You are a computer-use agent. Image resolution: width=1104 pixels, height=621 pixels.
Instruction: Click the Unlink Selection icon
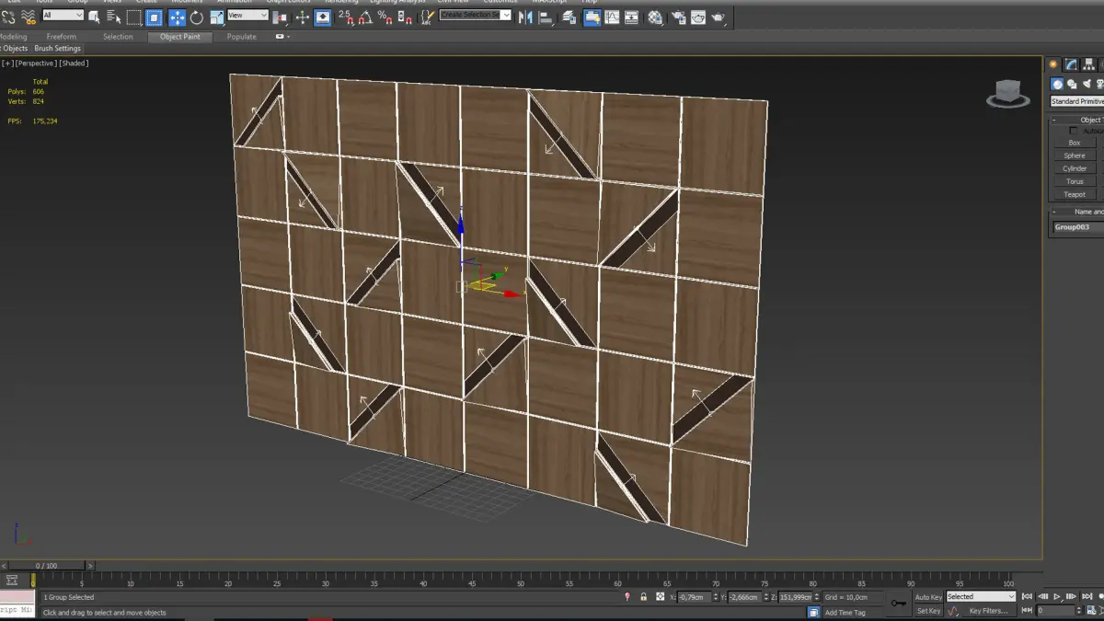pos(7,17)
